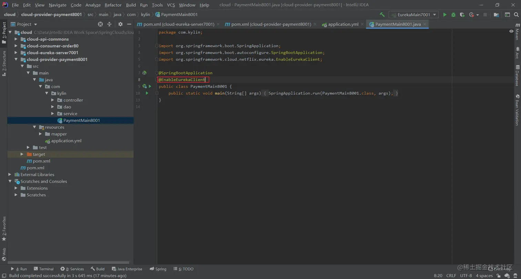Open Bean Validation side panel
This screenshot has height=279, width=521.
coord(517,110)
